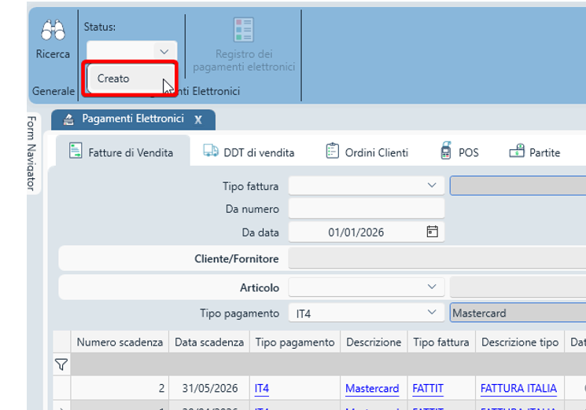The height and width of the screenshot is (410, 586).
Task: Click the POS terminal icon
Action: tap(446, 150)
